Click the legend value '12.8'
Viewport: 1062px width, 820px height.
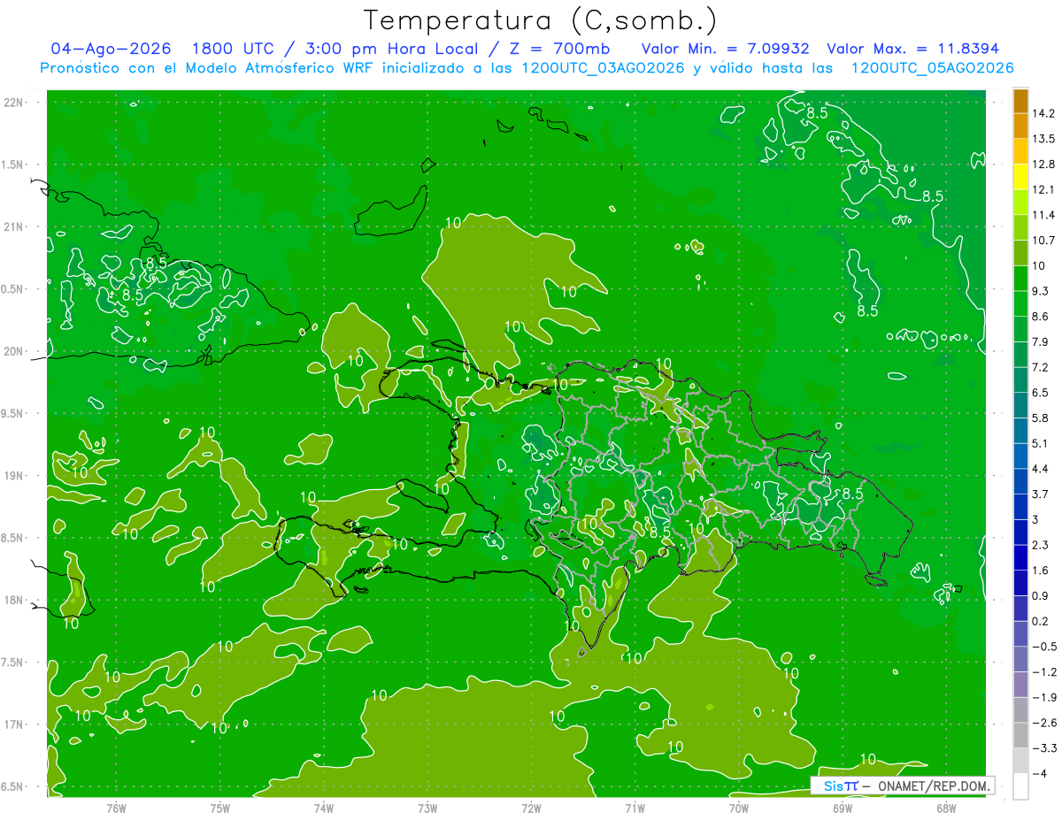[1043, 165]
